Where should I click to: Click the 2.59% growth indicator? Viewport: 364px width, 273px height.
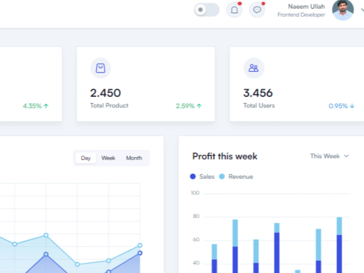189,106
